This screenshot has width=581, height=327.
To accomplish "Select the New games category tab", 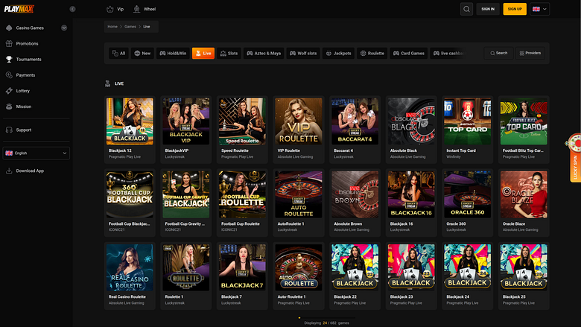I will pyautogui.click(x=142, y=54).
